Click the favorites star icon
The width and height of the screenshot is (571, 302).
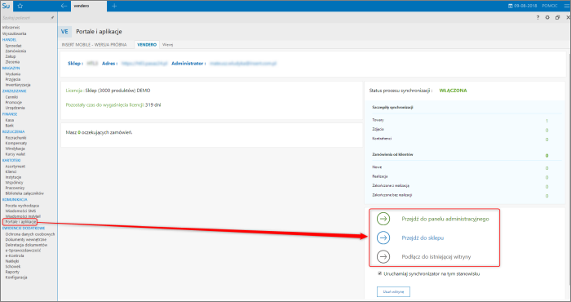(x=20, y=6)
